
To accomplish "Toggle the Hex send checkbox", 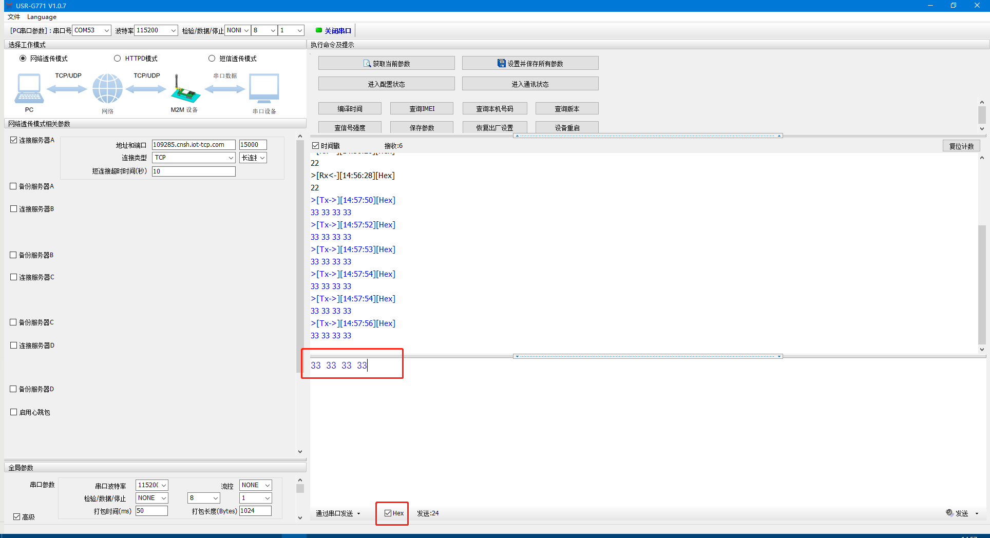I will pyautogui.click(x=388, y=513).
